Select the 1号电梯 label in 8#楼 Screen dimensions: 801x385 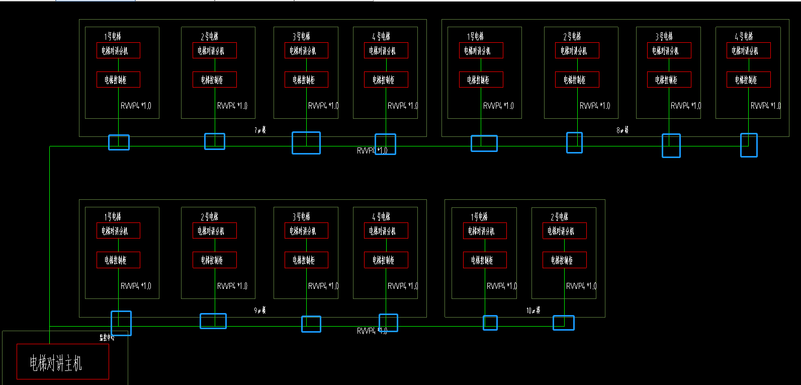point(475,36)
